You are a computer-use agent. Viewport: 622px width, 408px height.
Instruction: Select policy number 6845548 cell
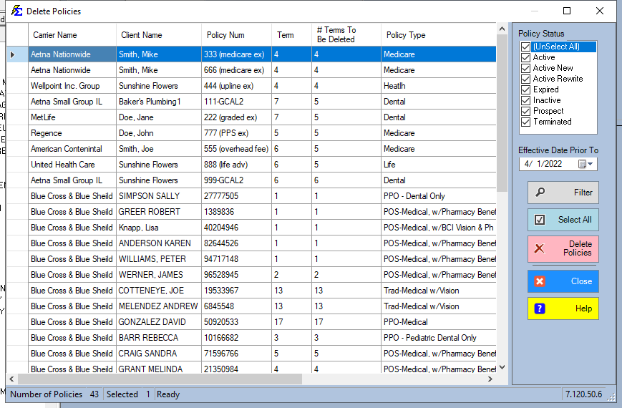pos(236,306)
